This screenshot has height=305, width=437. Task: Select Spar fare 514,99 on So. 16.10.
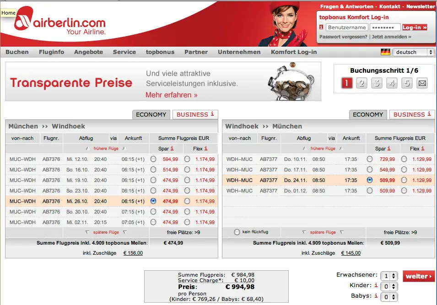point(153,170)
